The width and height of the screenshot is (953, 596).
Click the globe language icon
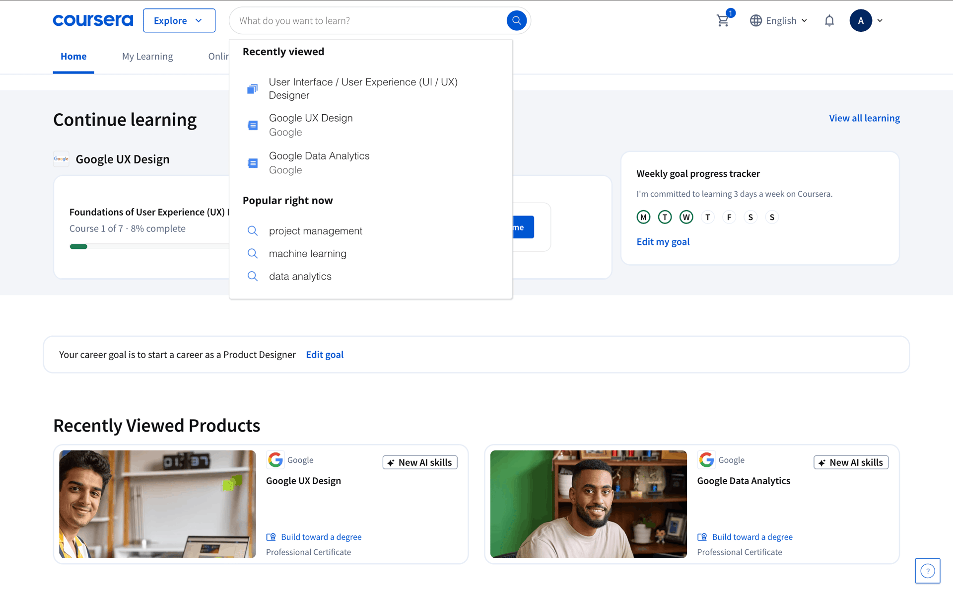pos(755,20)
